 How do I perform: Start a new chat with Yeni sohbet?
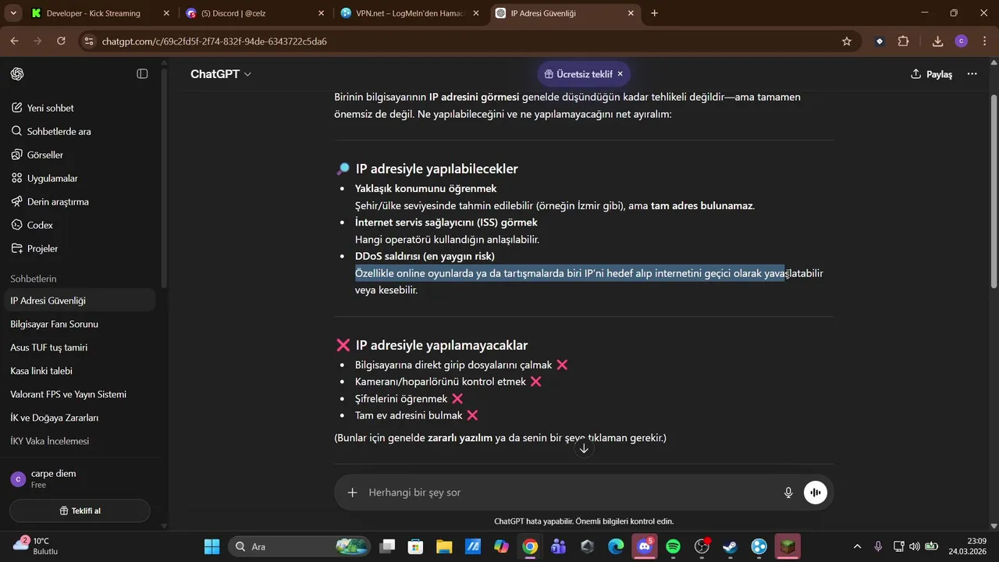pyautogui.click(x=80, y=108)
